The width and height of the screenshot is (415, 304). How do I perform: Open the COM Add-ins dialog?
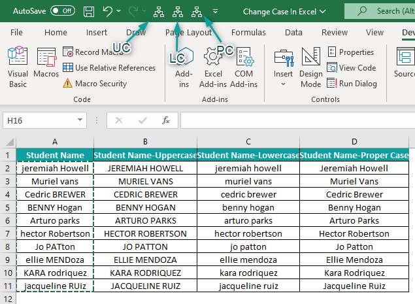click(x=244, y=67)
